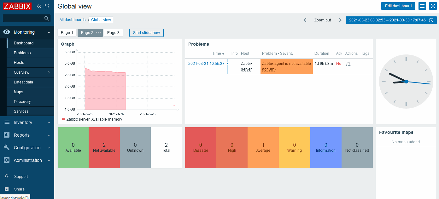Screen dimensions: 439x199
Task: Click the Disaster severity tile
Action: [201, 148]
